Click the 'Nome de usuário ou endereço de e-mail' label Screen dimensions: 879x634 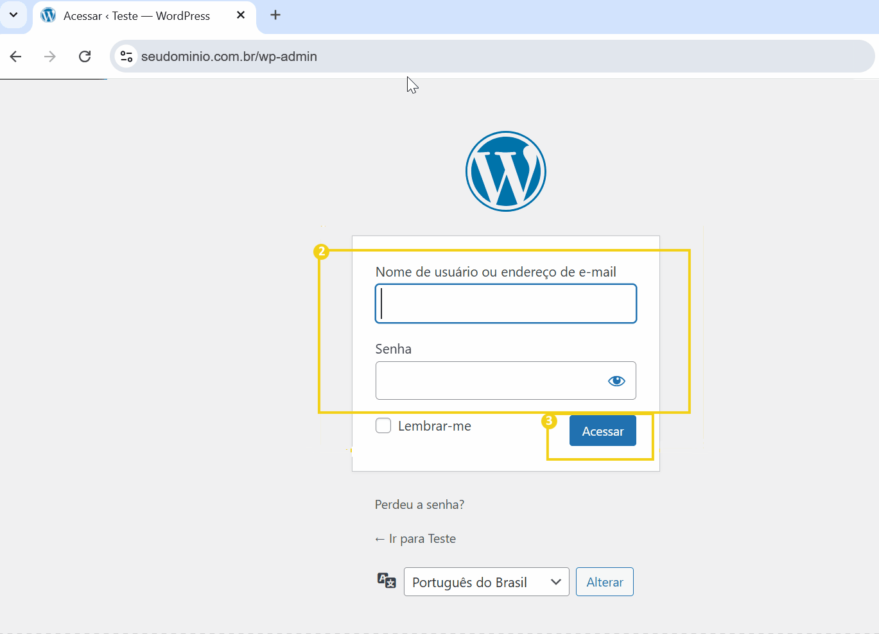tap(496, 272)
